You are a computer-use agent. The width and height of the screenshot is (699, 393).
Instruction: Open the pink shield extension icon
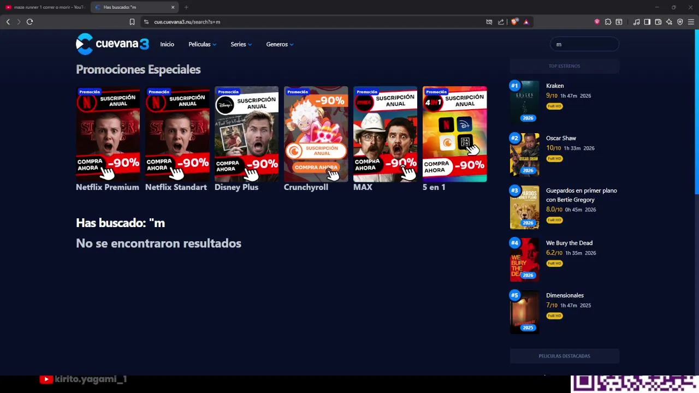(597, 22)
